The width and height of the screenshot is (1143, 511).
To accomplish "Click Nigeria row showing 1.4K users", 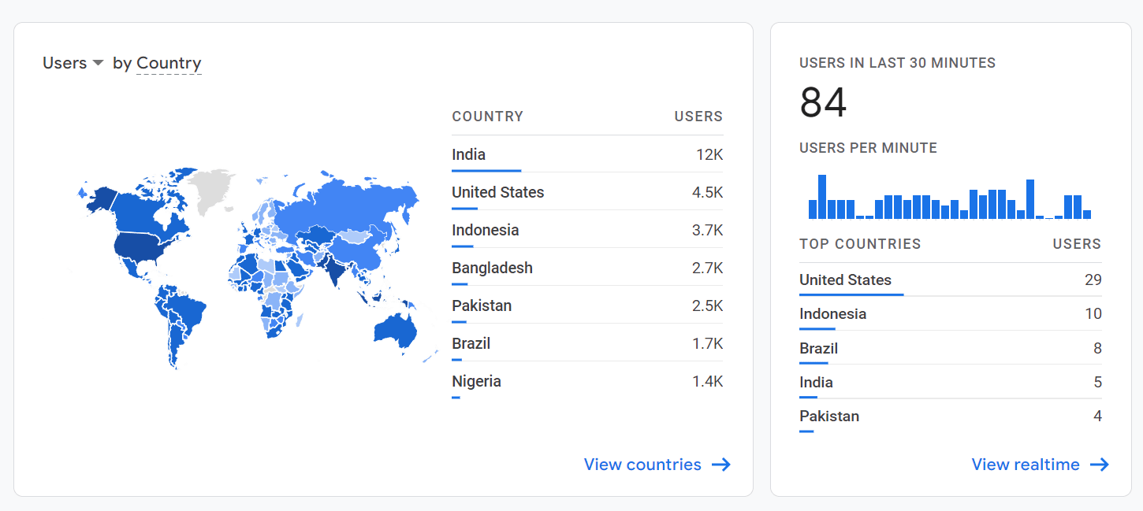I will click(x=476, y=381).
